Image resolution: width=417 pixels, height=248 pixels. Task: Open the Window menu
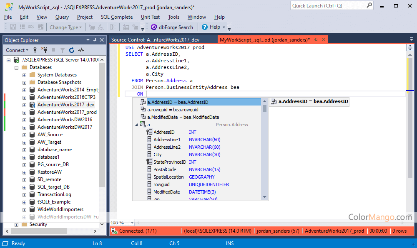(x=197, y=17)
